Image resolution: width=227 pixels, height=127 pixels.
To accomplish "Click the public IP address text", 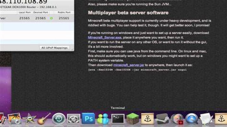I will tap(23, 2).
